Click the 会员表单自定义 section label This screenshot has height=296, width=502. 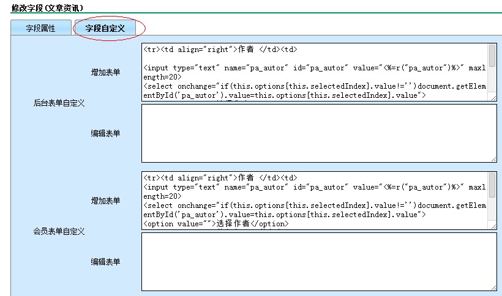pos(59,231)
